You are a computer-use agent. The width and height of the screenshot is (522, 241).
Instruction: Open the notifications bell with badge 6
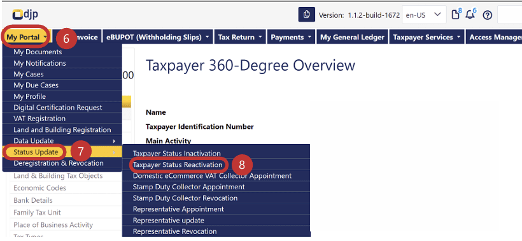(x=471, y=14)
